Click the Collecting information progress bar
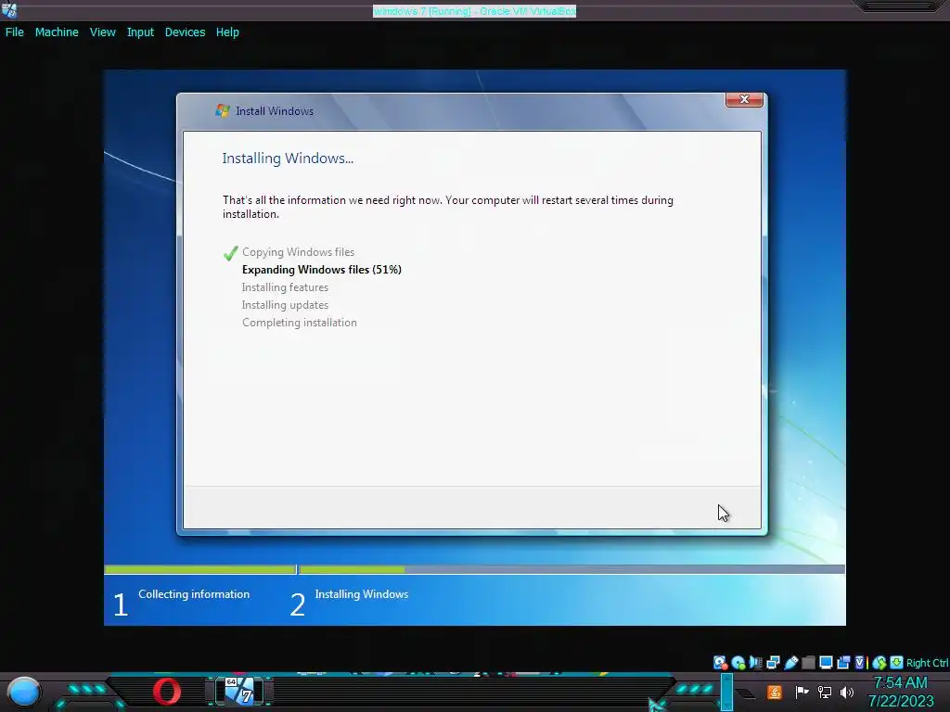Viewport: 950px width, 712px height. [200, 569]
